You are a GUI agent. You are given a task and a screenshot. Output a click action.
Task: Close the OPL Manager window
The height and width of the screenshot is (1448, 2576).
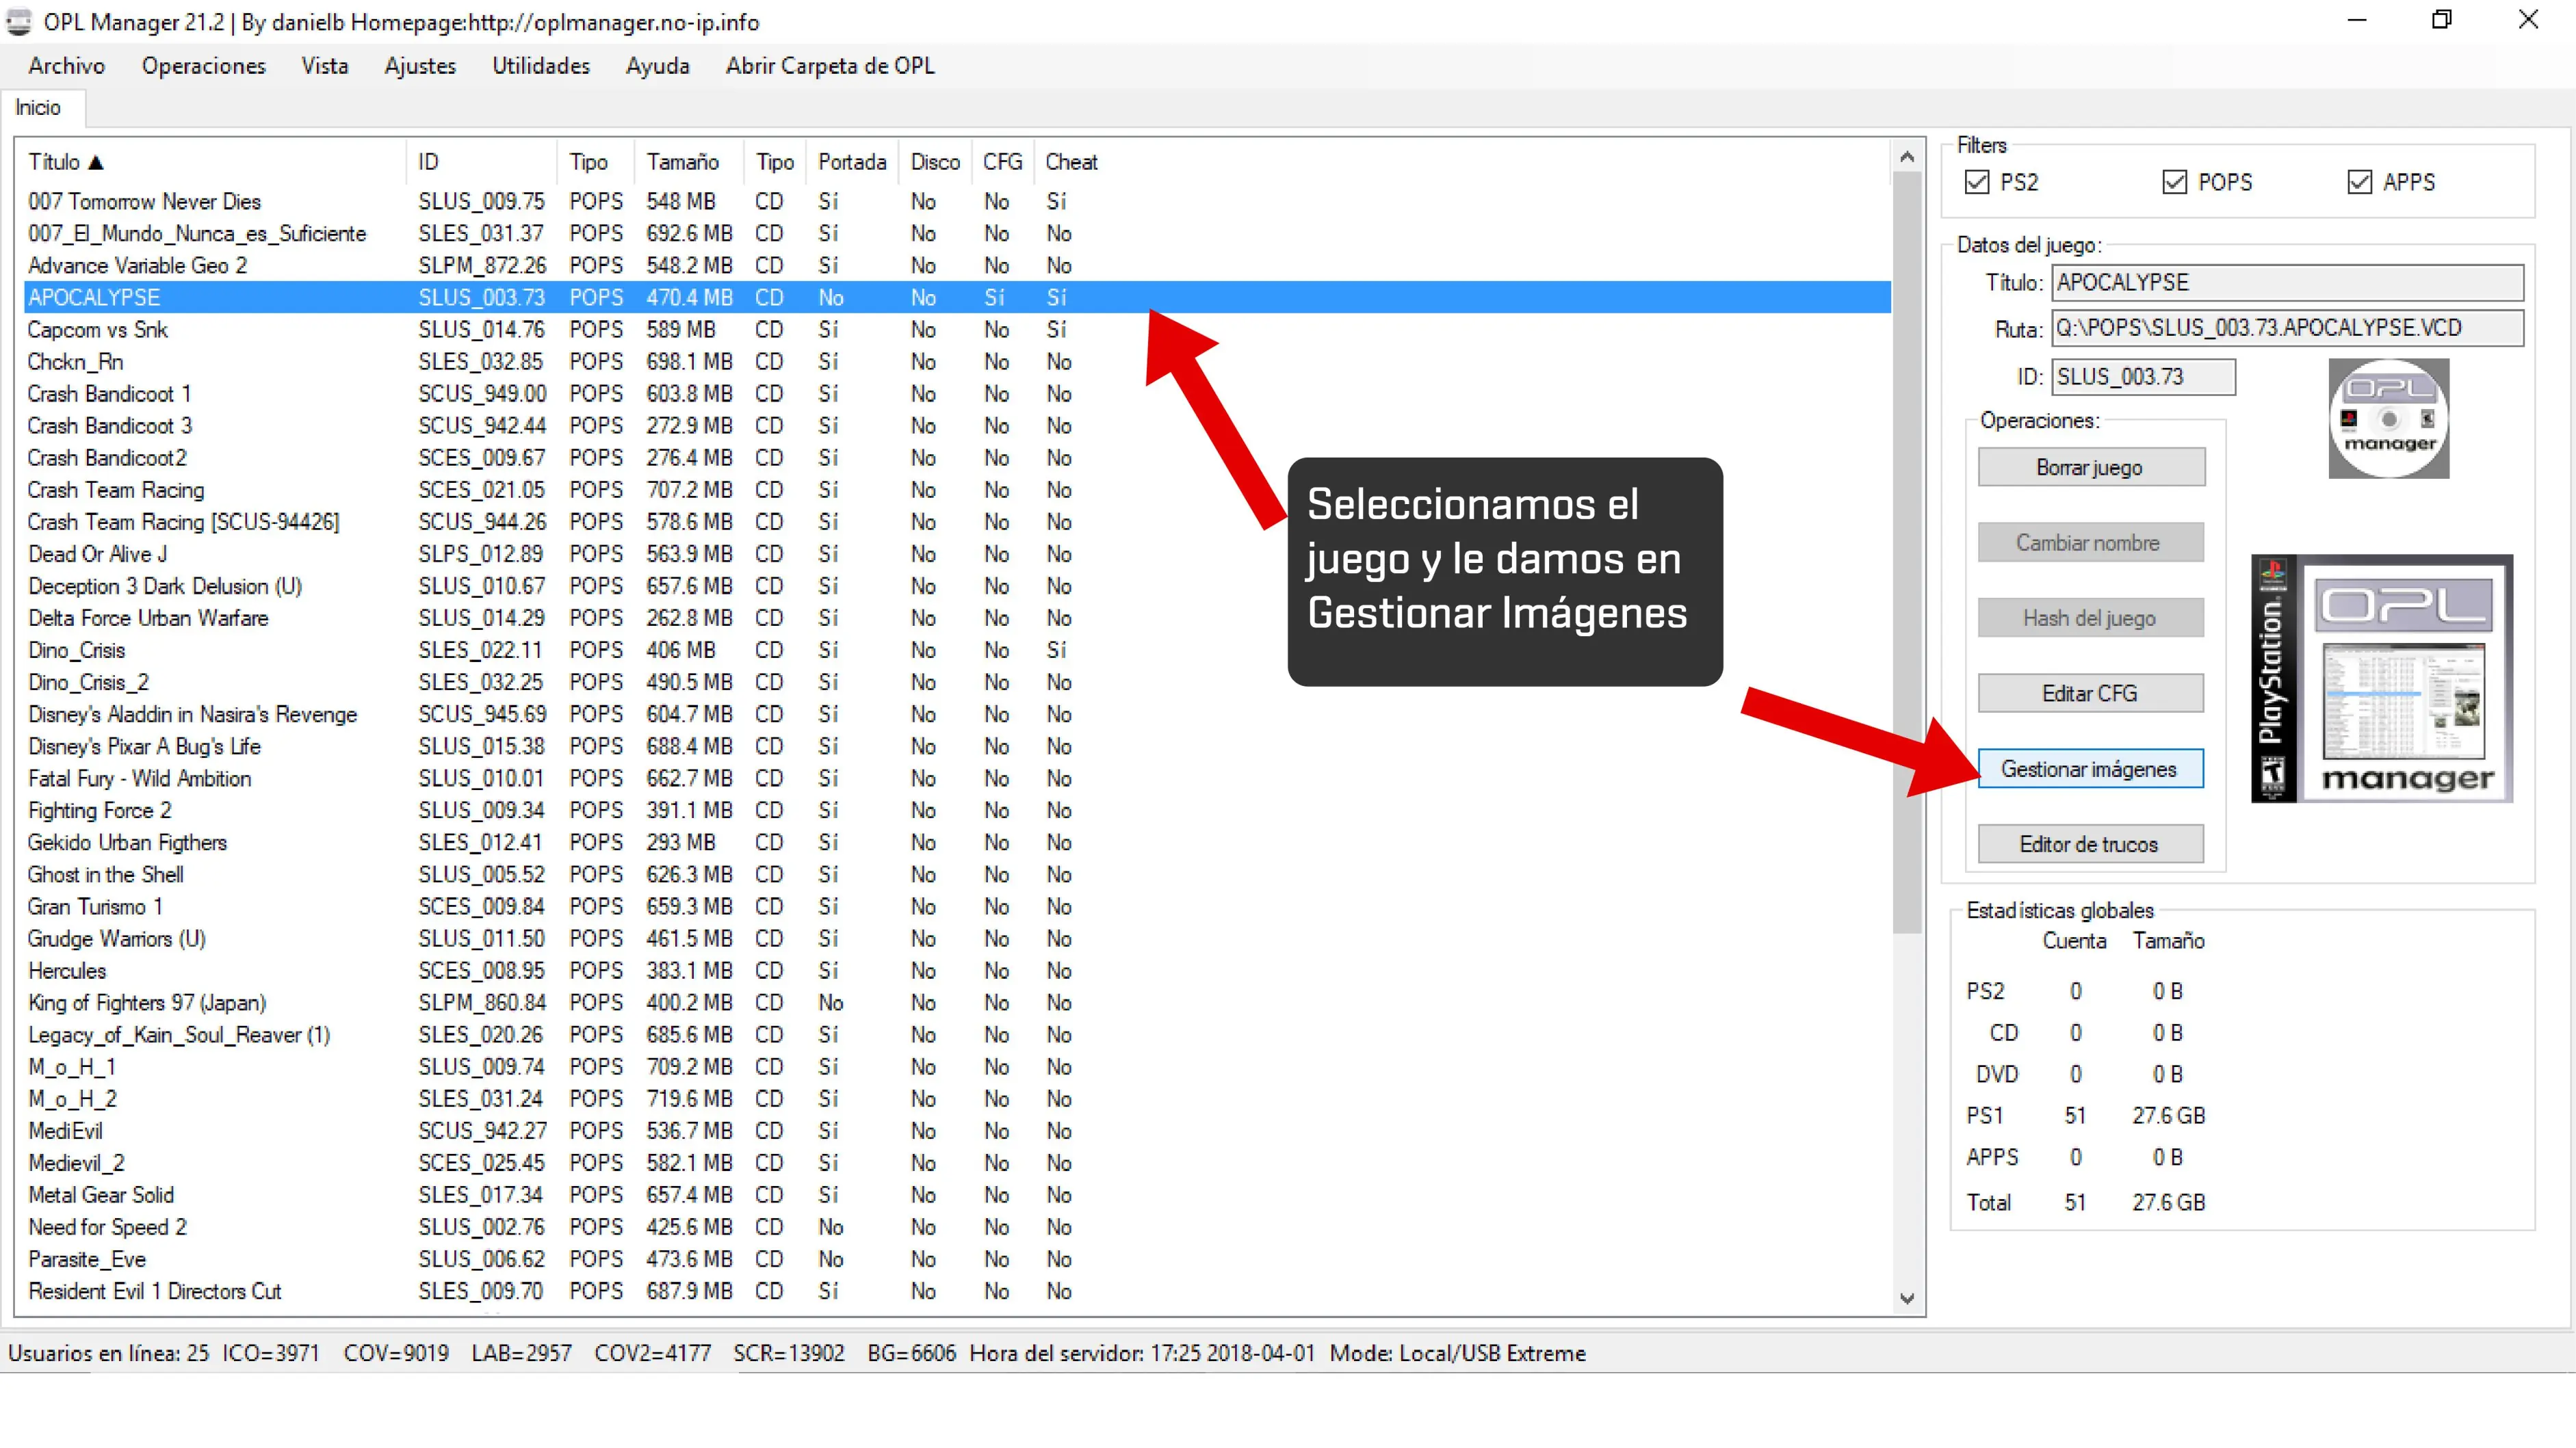coord(2528,20)
